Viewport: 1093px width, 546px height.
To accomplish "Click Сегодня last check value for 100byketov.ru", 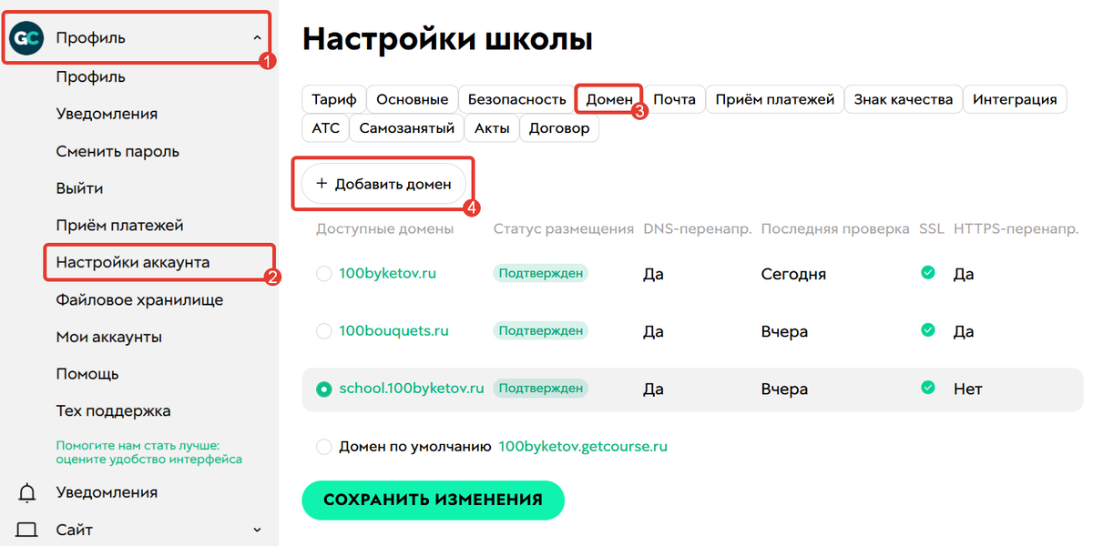I will [x=793, y=274].
